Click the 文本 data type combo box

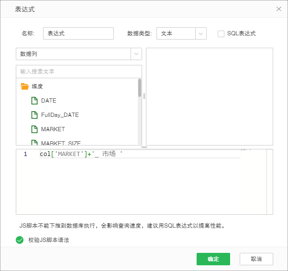[x=176, y=33]
